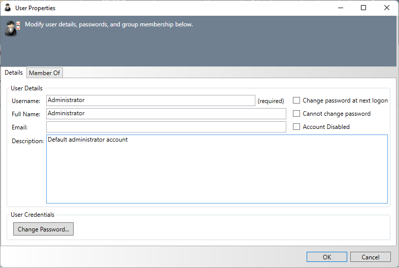Screen dimensions: 399x268
Task: Select the empty Email text box
Action: (166, 127)
